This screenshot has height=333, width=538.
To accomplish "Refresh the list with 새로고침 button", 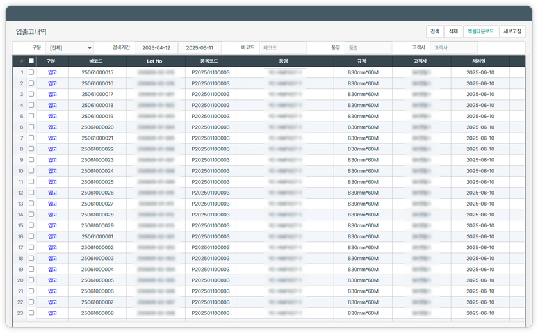I will (x=512, y=31).
